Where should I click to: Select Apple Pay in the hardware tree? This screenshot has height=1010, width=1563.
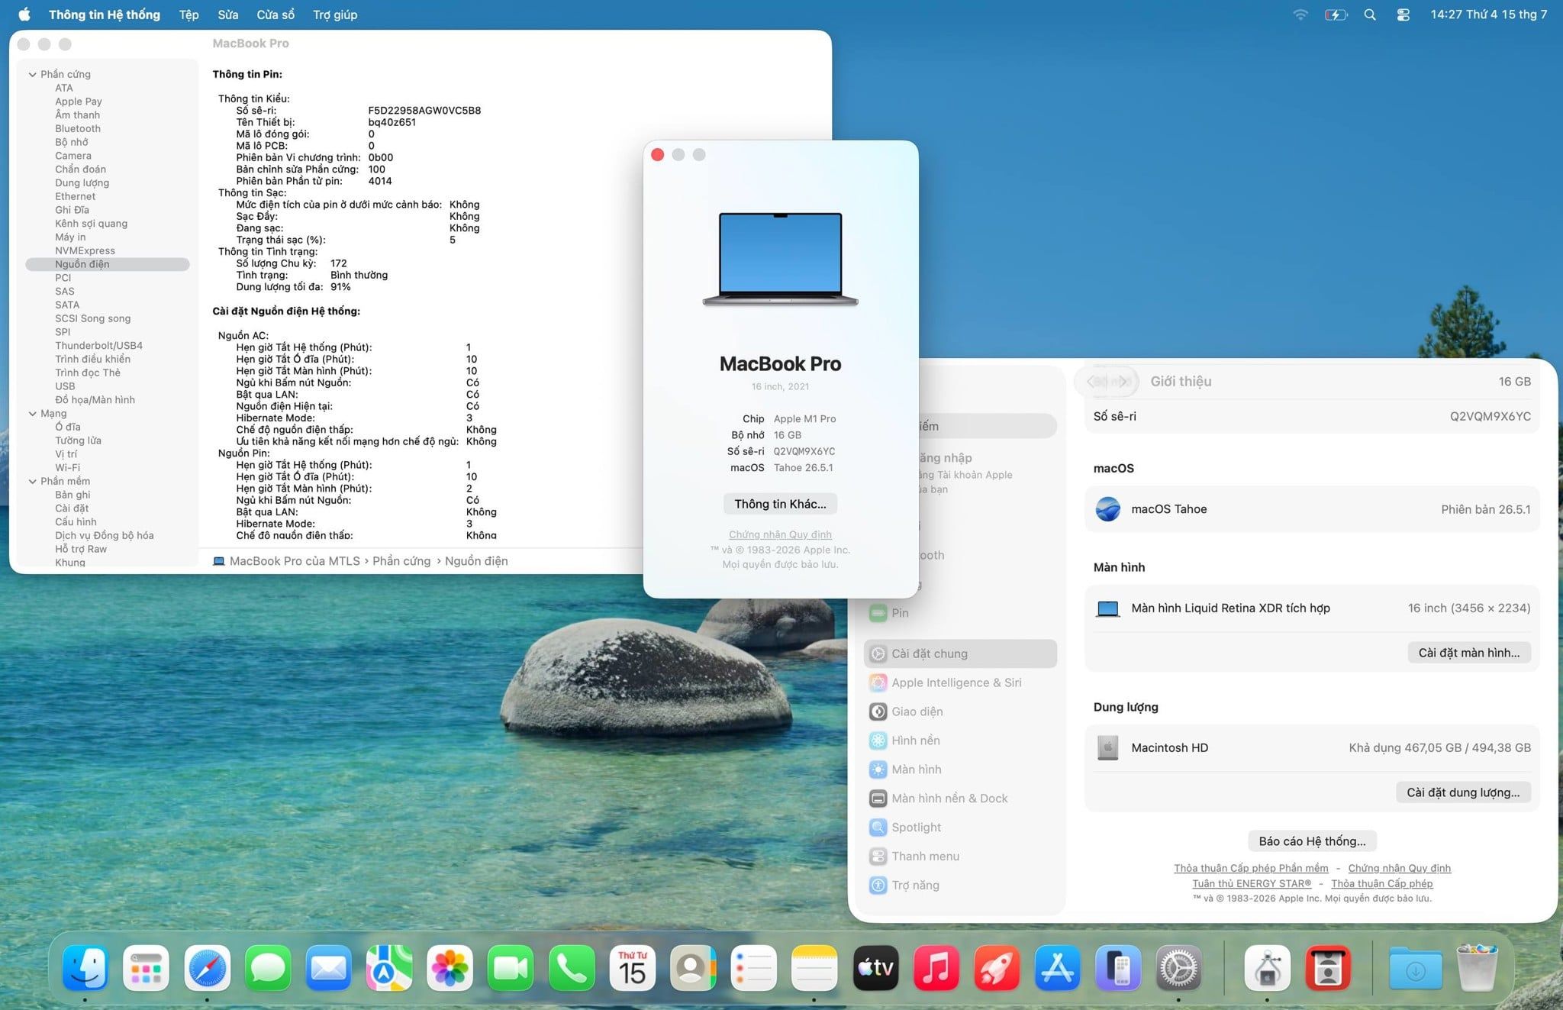tap(79, 102)
